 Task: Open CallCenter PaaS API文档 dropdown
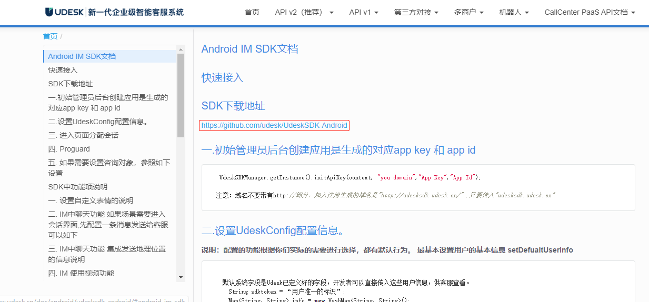(x=590, y=12)
